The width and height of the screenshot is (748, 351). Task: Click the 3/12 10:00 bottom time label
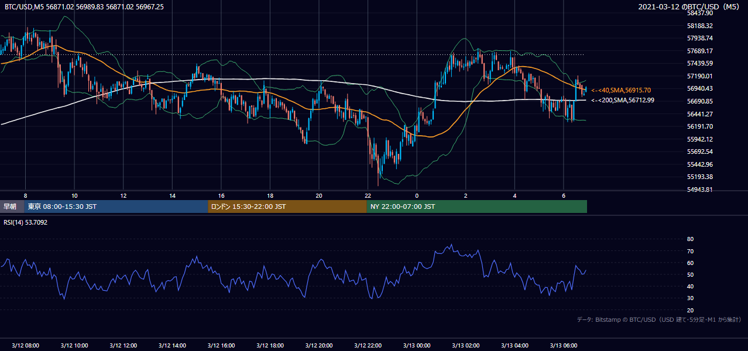tap(74, 345)
